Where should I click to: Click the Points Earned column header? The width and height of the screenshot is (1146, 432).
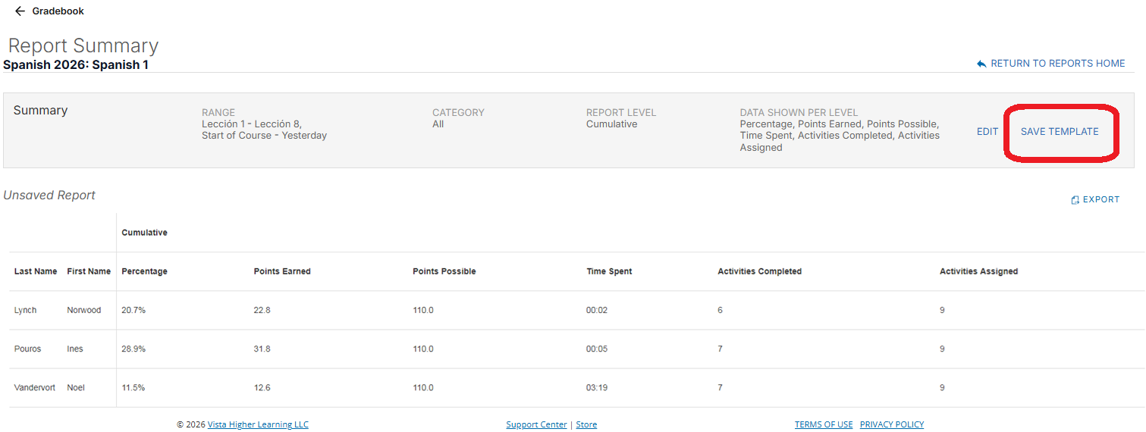pyautogui.click(x=282, y=271)
